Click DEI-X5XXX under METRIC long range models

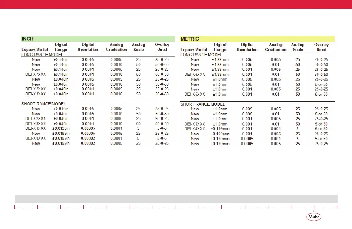(195, 95)
